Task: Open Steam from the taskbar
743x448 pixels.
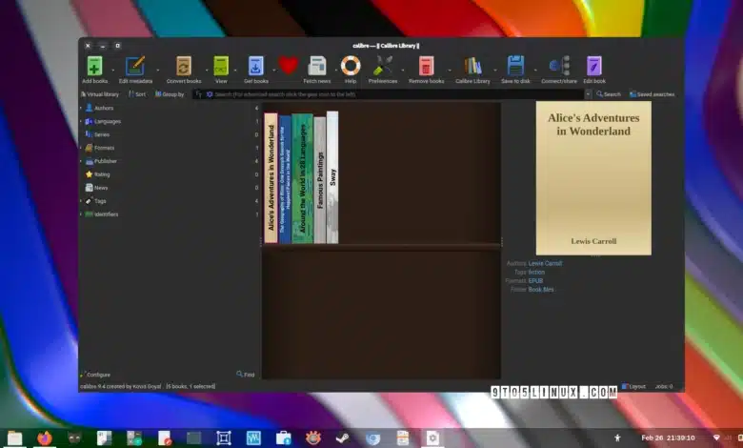Action: [343, 438]
